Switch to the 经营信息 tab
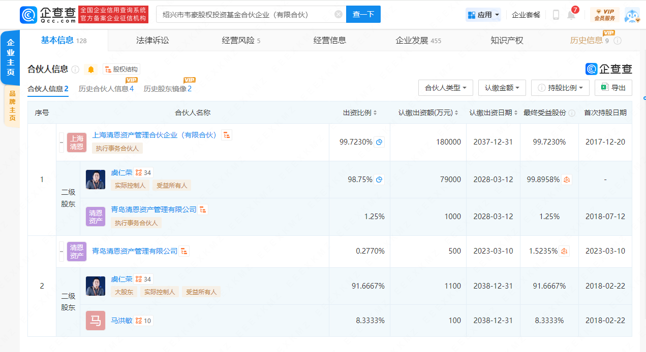Image resolution: width=646 pixels, height=352 pixels. 330,41
